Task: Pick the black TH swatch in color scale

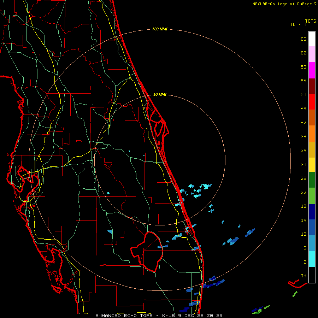Action: [312, 275]
